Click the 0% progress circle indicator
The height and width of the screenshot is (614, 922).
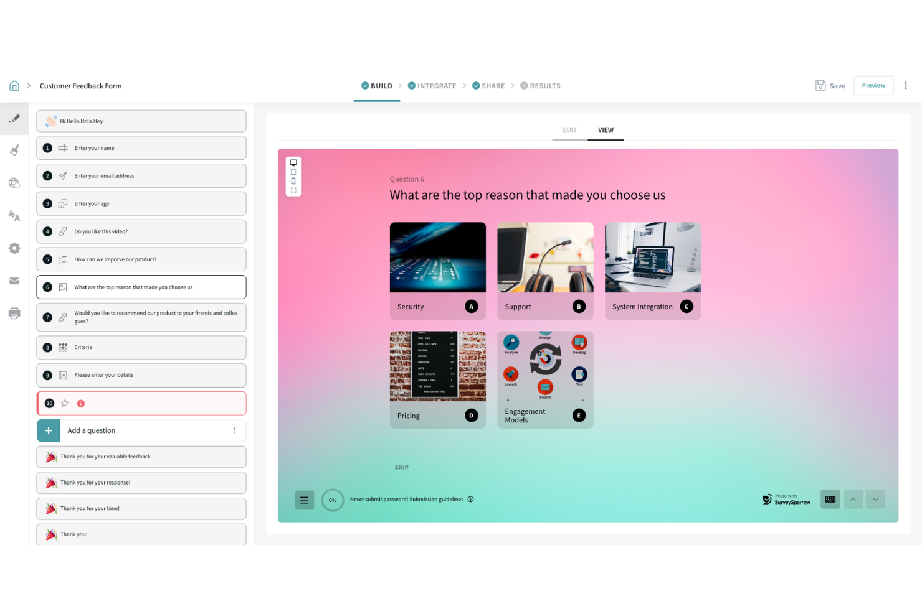(333, 500)
